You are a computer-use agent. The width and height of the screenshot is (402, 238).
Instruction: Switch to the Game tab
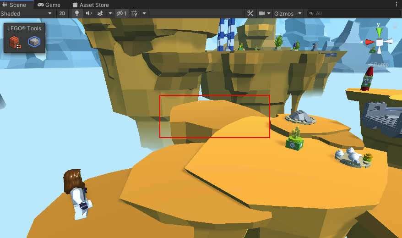[49, 5]
